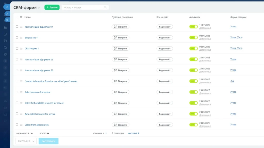Screen dimensions: 264x148
Task: Open the Contact information form for Open Channels
Action: coord(51,81)
